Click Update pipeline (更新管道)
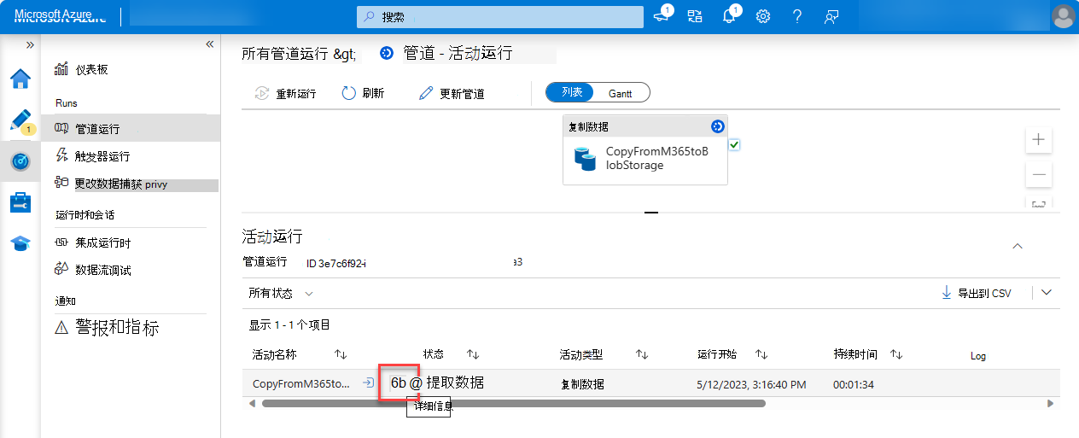Screen dimensions: 1079x438 [452, 94]
